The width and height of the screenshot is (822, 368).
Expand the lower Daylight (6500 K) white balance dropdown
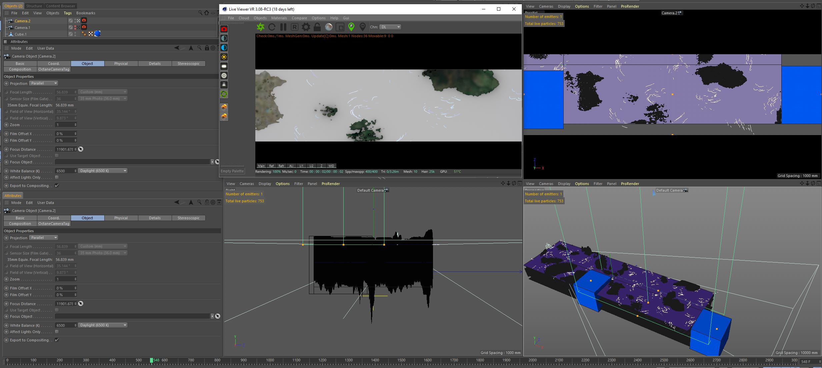tap(103, 325)
